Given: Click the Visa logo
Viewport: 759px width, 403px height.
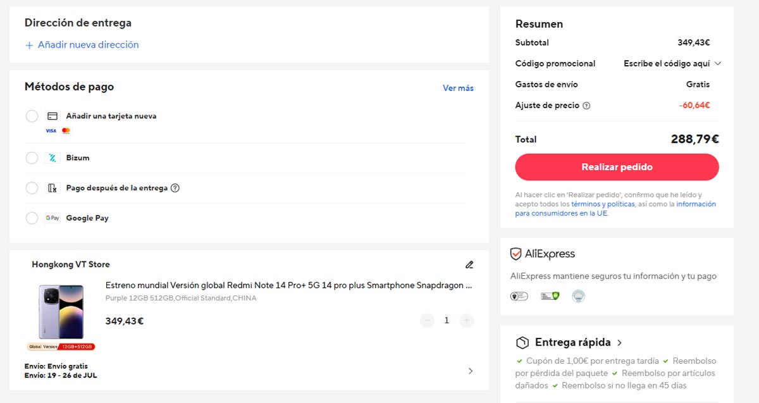Looking at the screenshot, I should pos(51,131).
